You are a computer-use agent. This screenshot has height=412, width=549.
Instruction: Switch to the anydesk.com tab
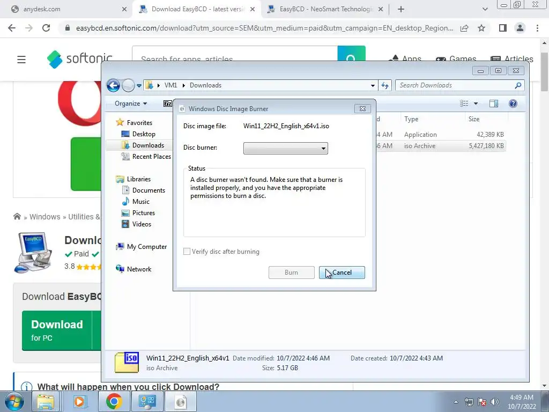69,9
